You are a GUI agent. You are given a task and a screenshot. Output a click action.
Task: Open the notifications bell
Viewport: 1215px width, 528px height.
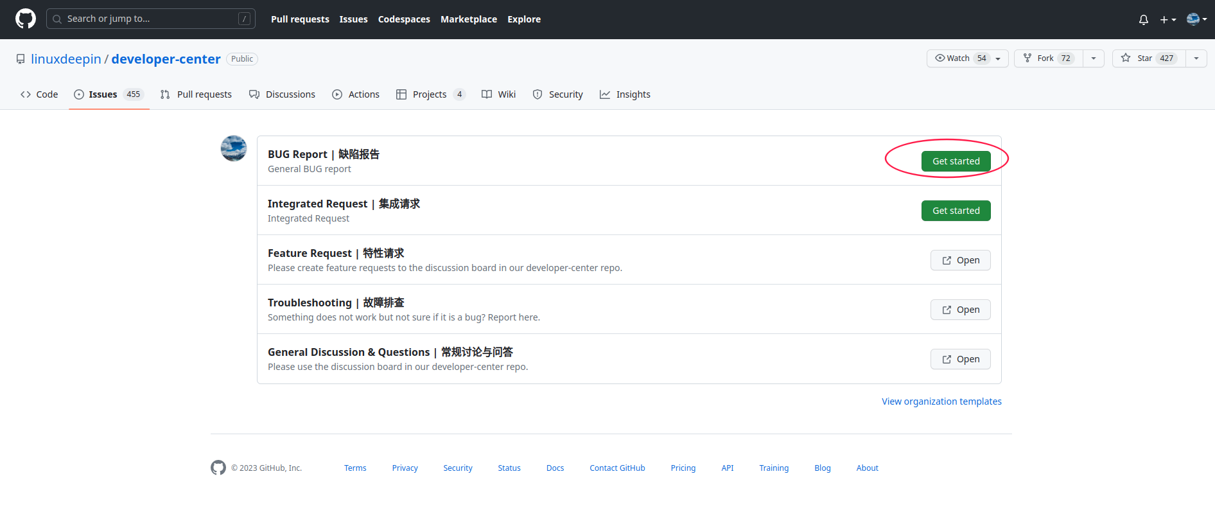point(1144,19)
